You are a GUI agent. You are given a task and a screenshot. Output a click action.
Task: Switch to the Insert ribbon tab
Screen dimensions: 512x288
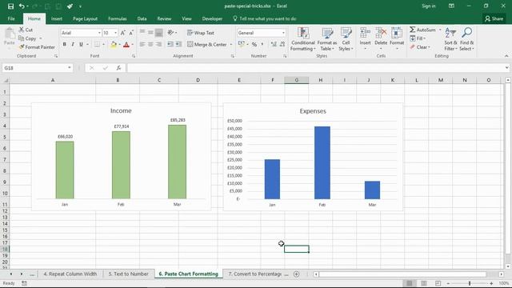57,18
